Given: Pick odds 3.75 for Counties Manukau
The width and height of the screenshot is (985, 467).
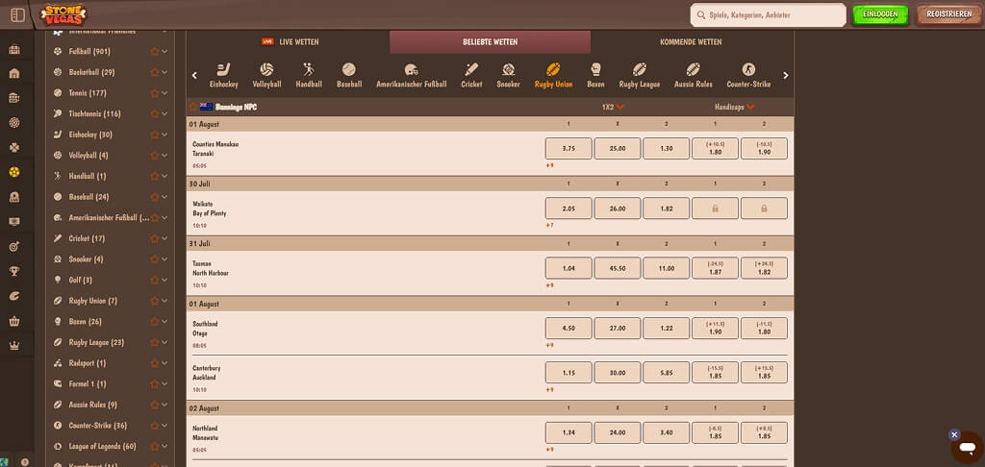Looking at the screenshot, I should tap(568, 149).
